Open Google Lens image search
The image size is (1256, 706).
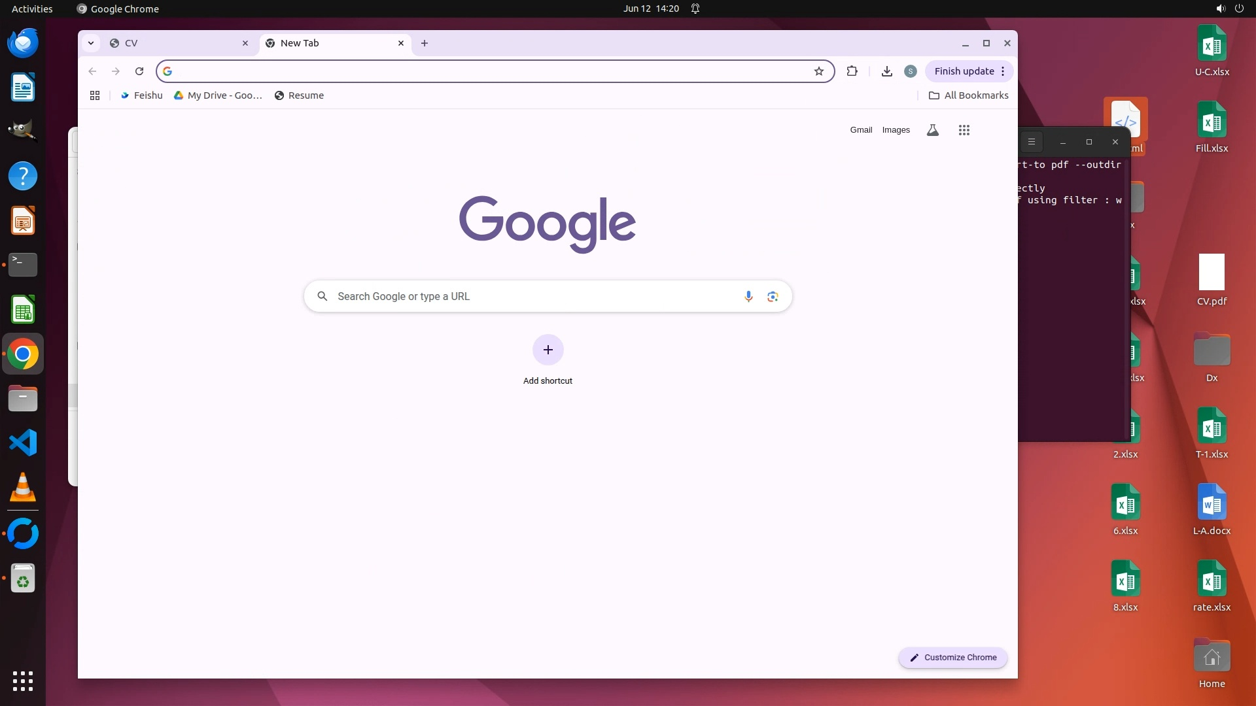click(x=773, y=296)
